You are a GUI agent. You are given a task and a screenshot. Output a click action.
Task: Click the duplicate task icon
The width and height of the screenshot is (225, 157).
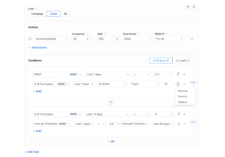pos(188,7)
